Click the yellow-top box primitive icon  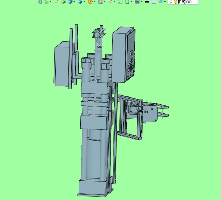[64, 2]
